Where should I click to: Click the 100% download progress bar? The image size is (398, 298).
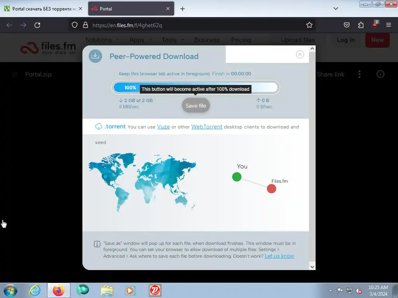coord(196,87)
